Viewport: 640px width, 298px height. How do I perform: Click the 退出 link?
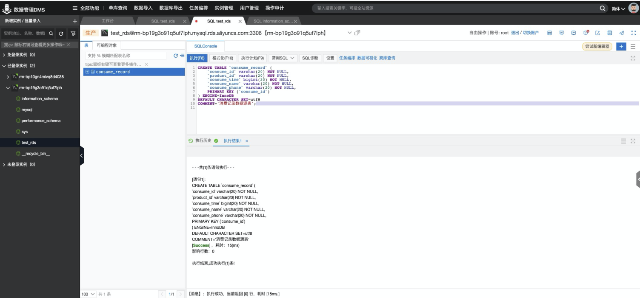tap(515, 33)
